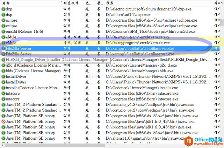Sort by the 配置文件 column header
This screenshot has width=224, height=148.
[x=71, y=3]
